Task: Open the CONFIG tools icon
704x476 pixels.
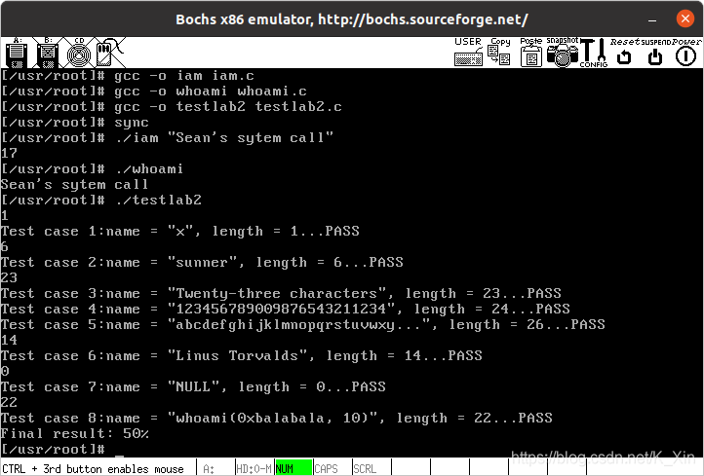Action: click(594, 53)
